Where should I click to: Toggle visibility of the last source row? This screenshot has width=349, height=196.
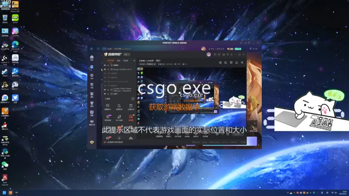105,94
